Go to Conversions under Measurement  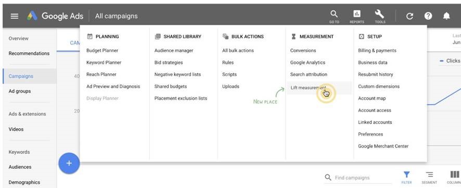pyautogui.click(x=303, y=50)
